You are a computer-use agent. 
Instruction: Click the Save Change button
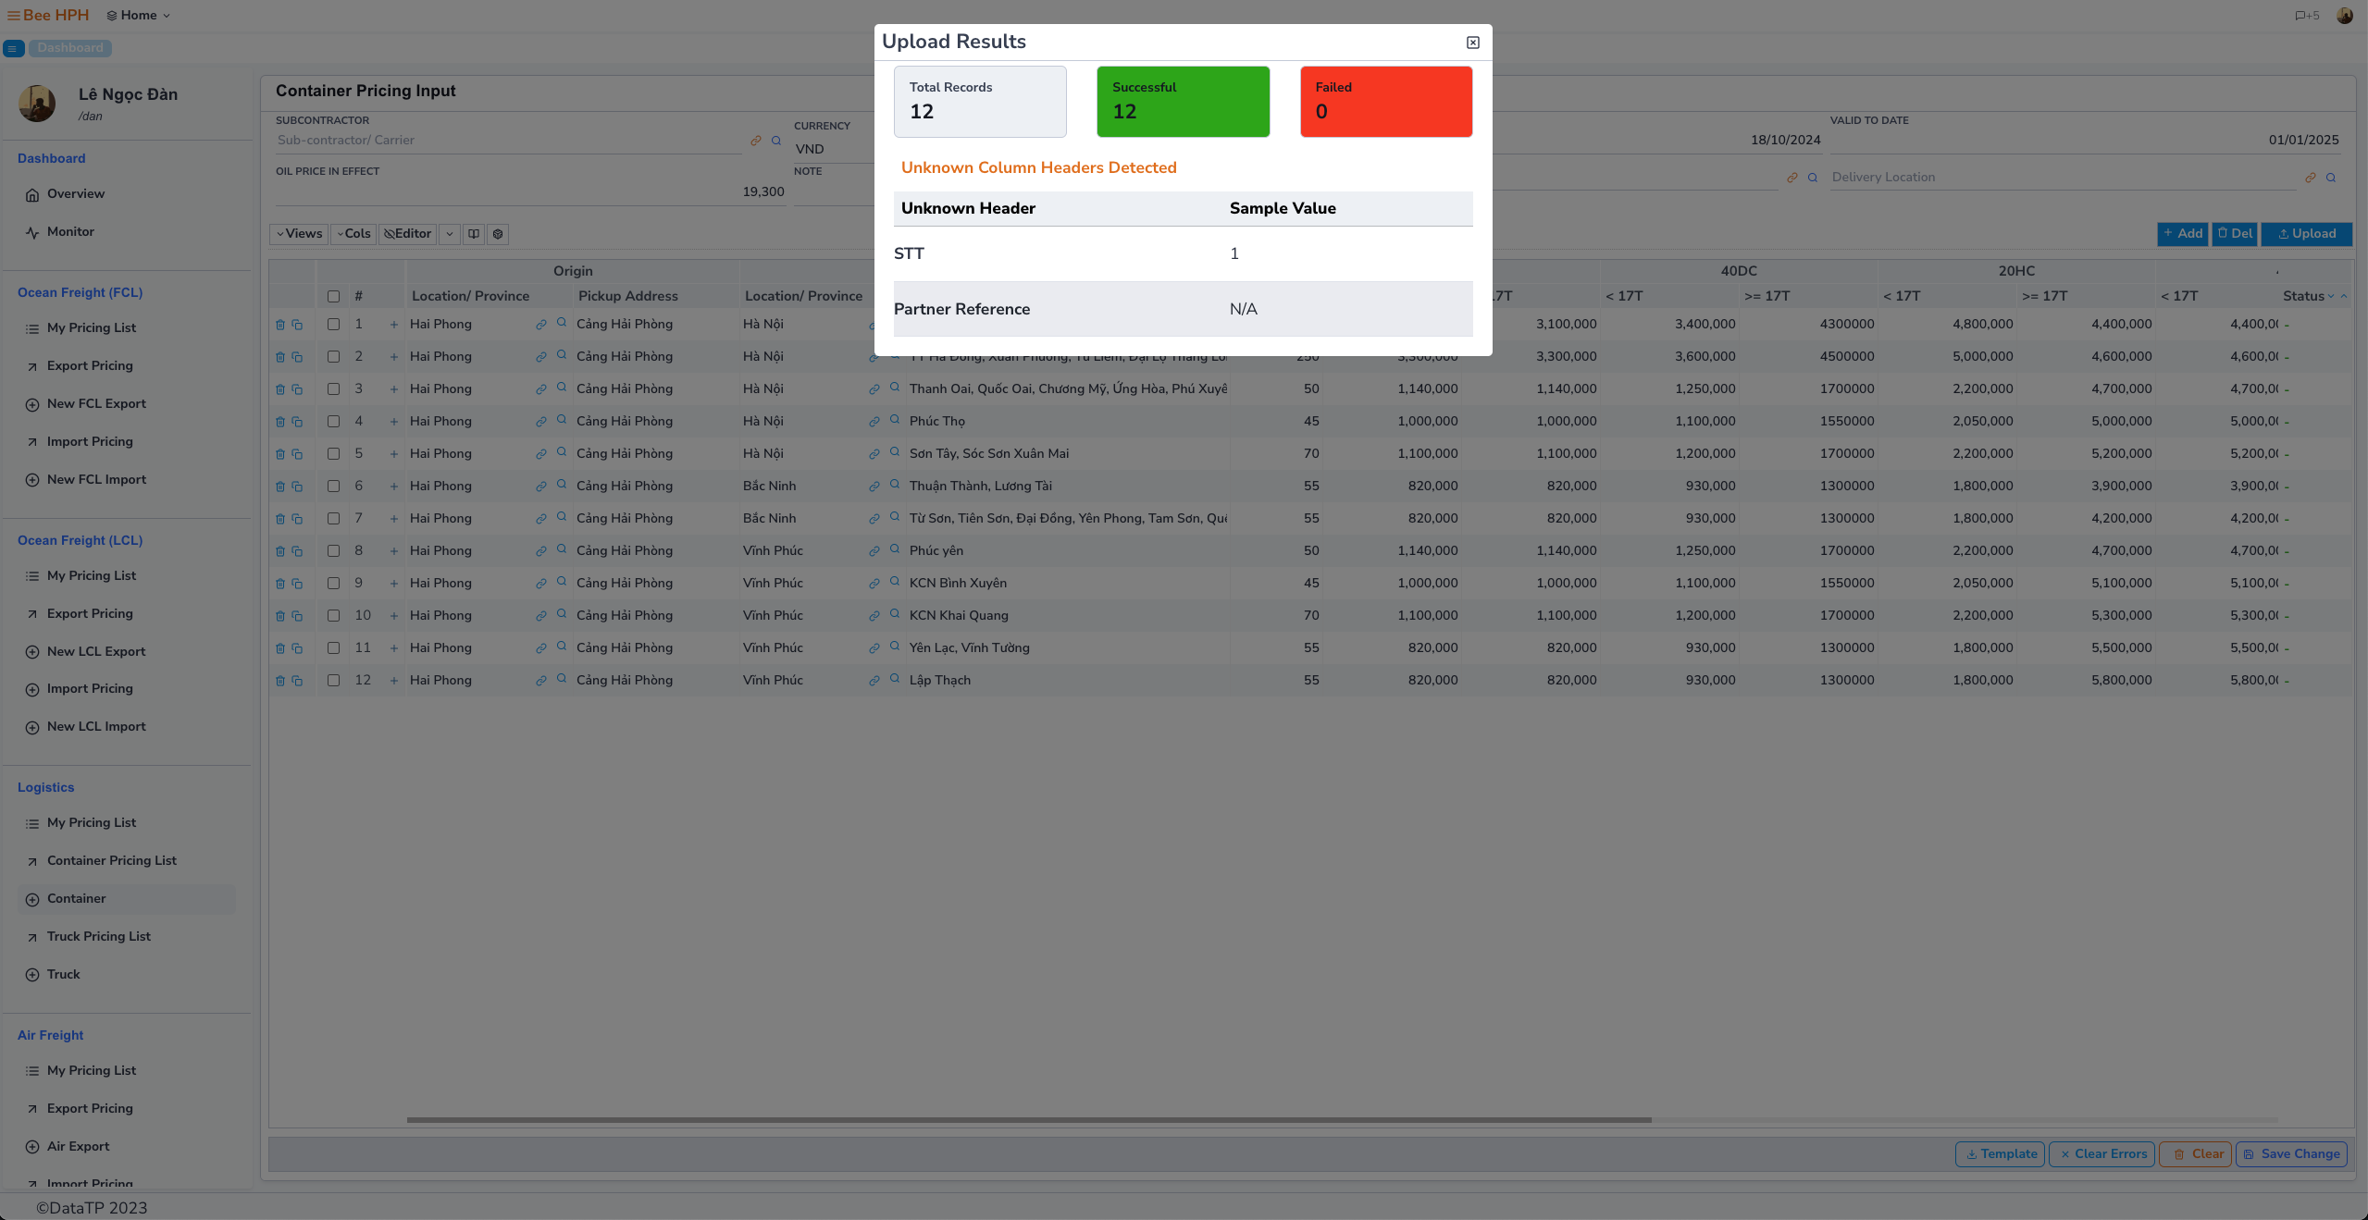click(x=2290, y=1153)
